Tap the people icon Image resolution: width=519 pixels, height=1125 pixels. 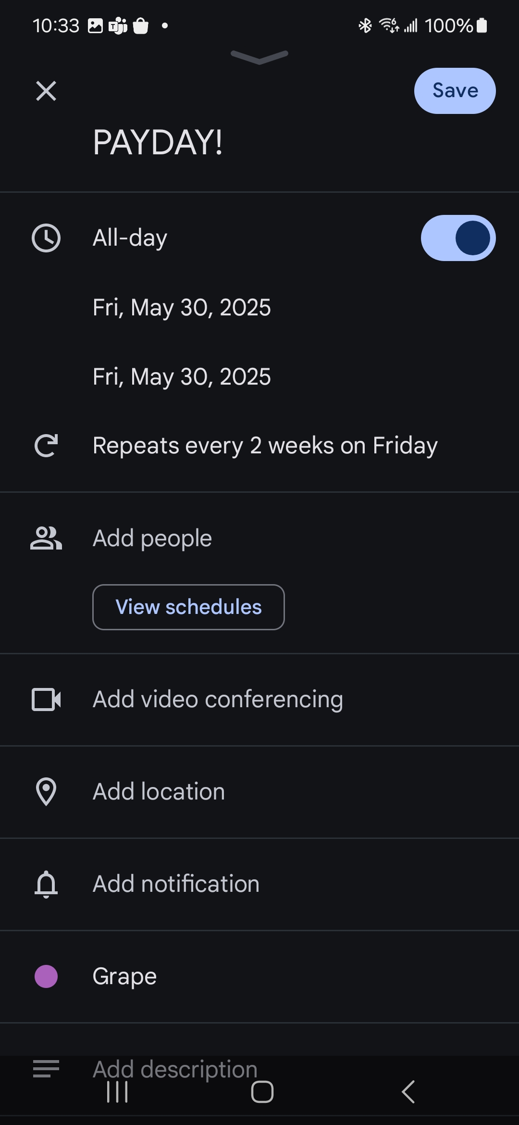coord(46,538)
